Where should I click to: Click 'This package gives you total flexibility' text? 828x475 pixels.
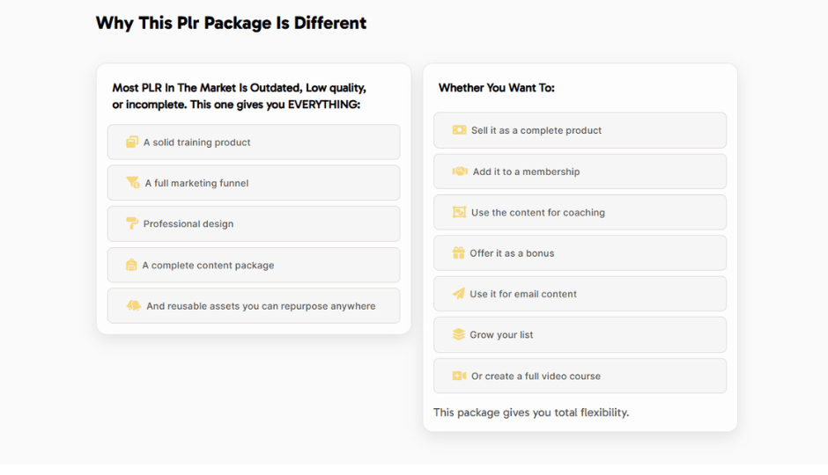[x=531, y=413]
